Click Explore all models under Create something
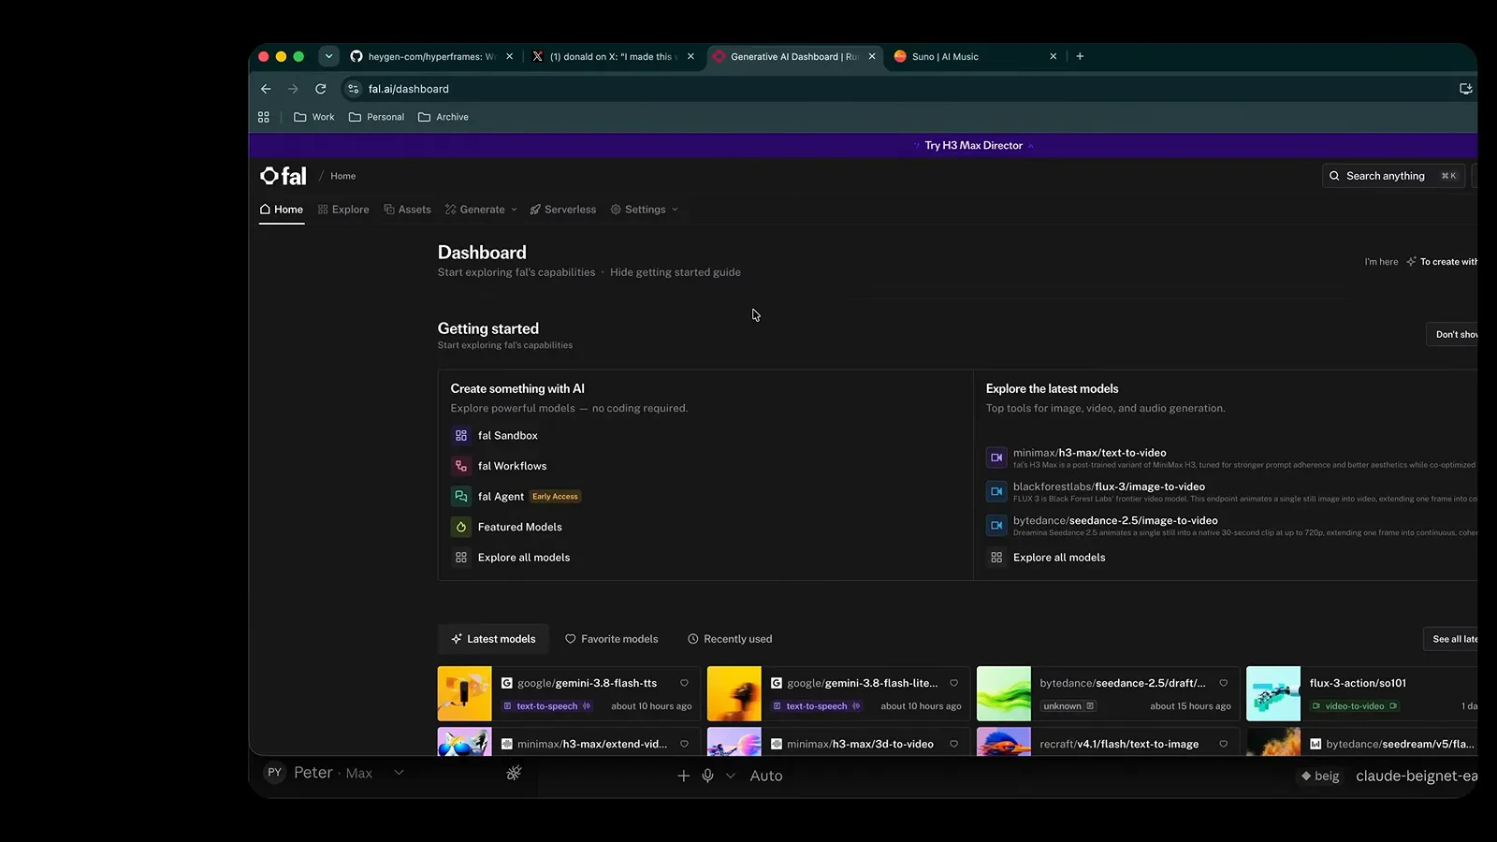 point(523,558)
